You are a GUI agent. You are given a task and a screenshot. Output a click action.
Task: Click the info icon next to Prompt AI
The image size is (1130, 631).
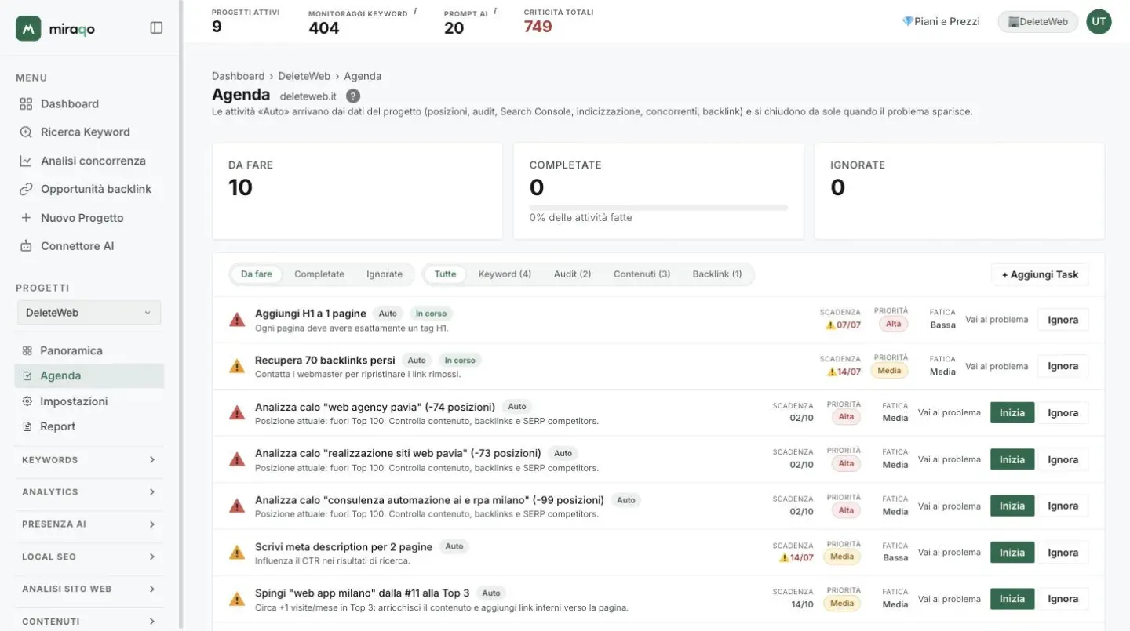[495, 12]
